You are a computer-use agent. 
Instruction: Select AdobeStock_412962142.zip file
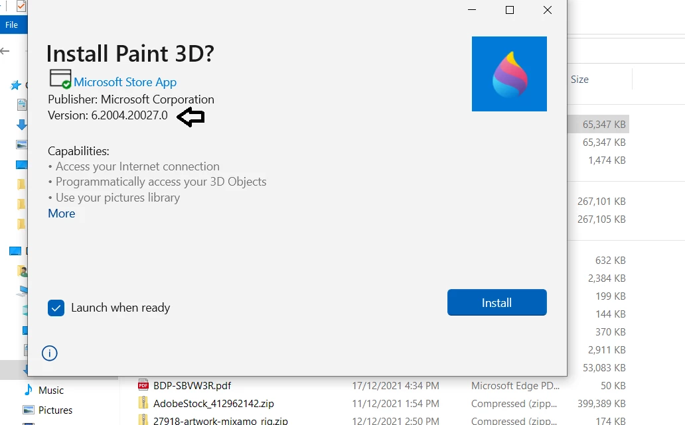(213, 404)
